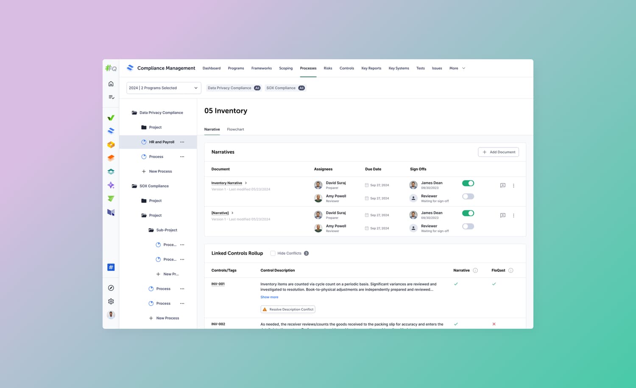This screenshot has width=636, height=388.
Task: Check the Hide Conflicts checkbox
Action: pos(273,253)
